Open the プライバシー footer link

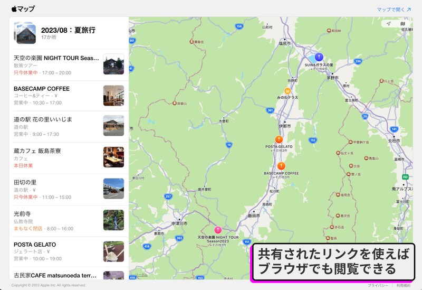pyautogui.click(x=378, y=285)
